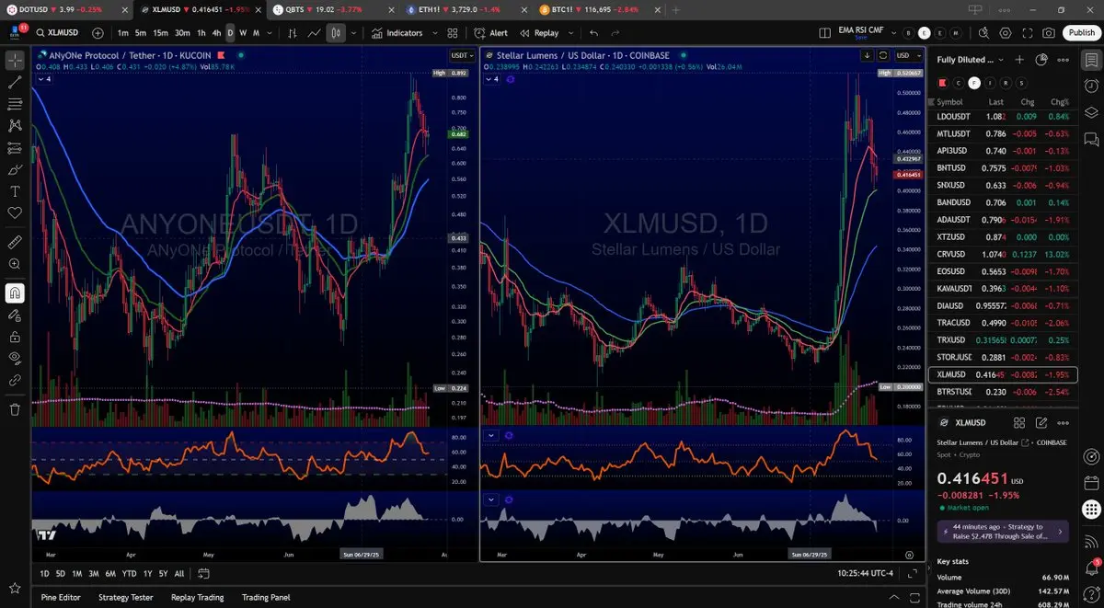The height and width of the screenshot is (608, 1104).
Task: Select the brush drawing tool
Action: 15,169
